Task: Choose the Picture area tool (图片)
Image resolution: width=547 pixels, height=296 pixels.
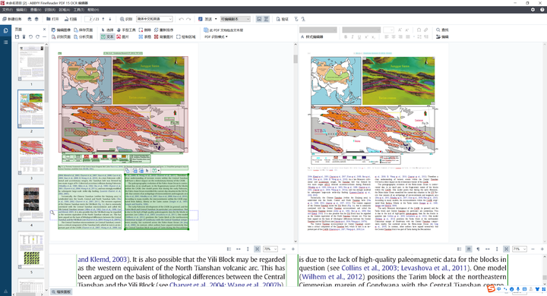Action: 123,36
